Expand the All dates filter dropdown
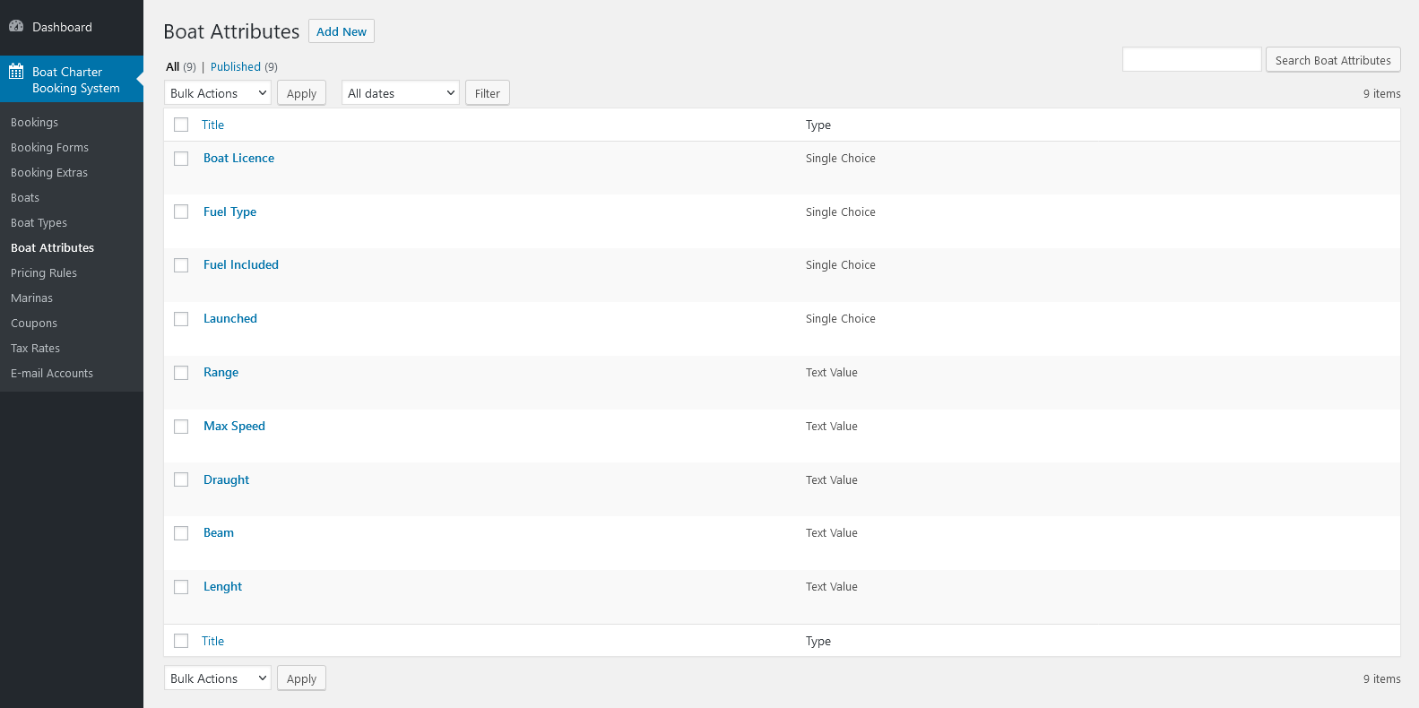 [x=400, y=93]
